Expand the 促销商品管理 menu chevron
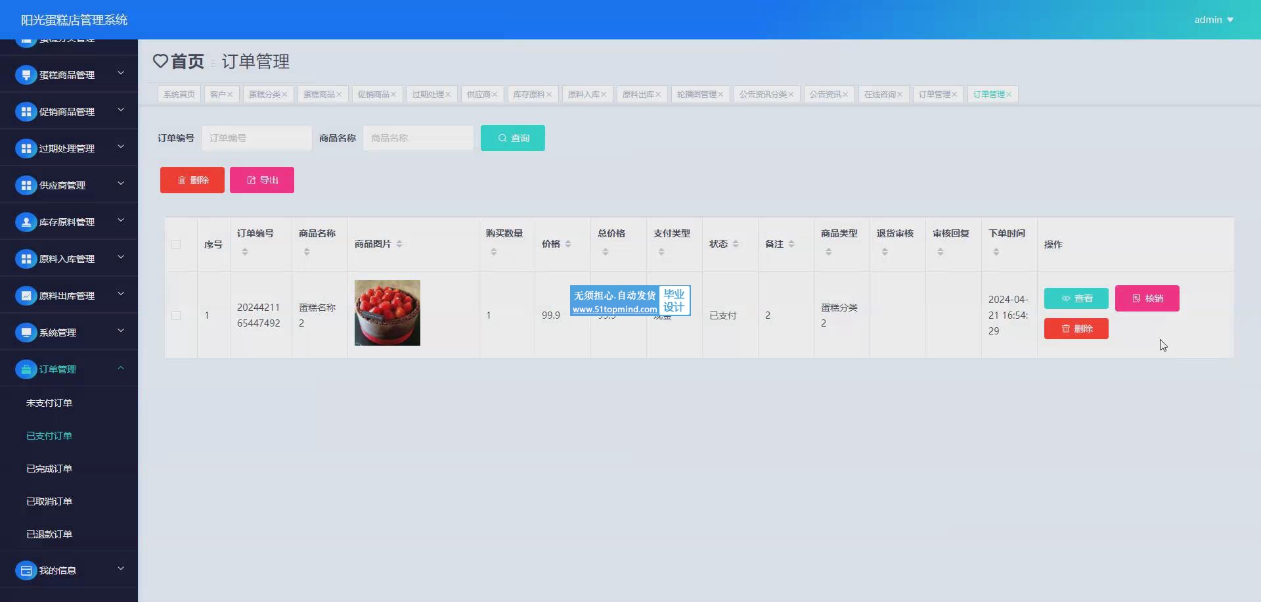 pos(121,110)
